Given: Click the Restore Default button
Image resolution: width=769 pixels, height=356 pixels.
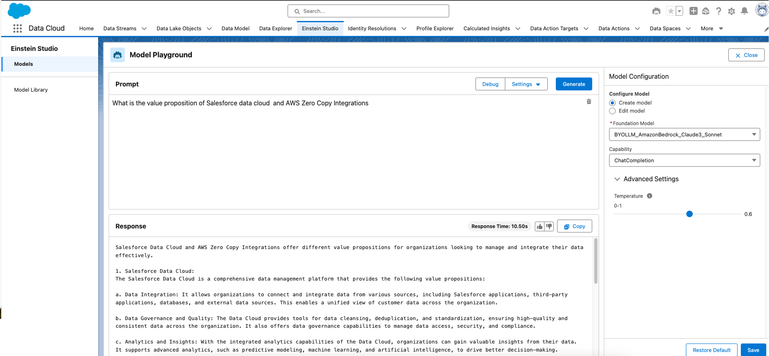Looking at the screenshot, I should click(711, 350).
